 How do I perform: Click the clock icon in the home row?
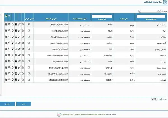(13, 25)
